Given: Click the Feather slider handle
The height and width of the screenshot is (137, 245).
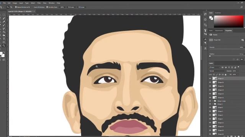Looking at the screenshot, I should pyautogui.click(x=210, y=56).
